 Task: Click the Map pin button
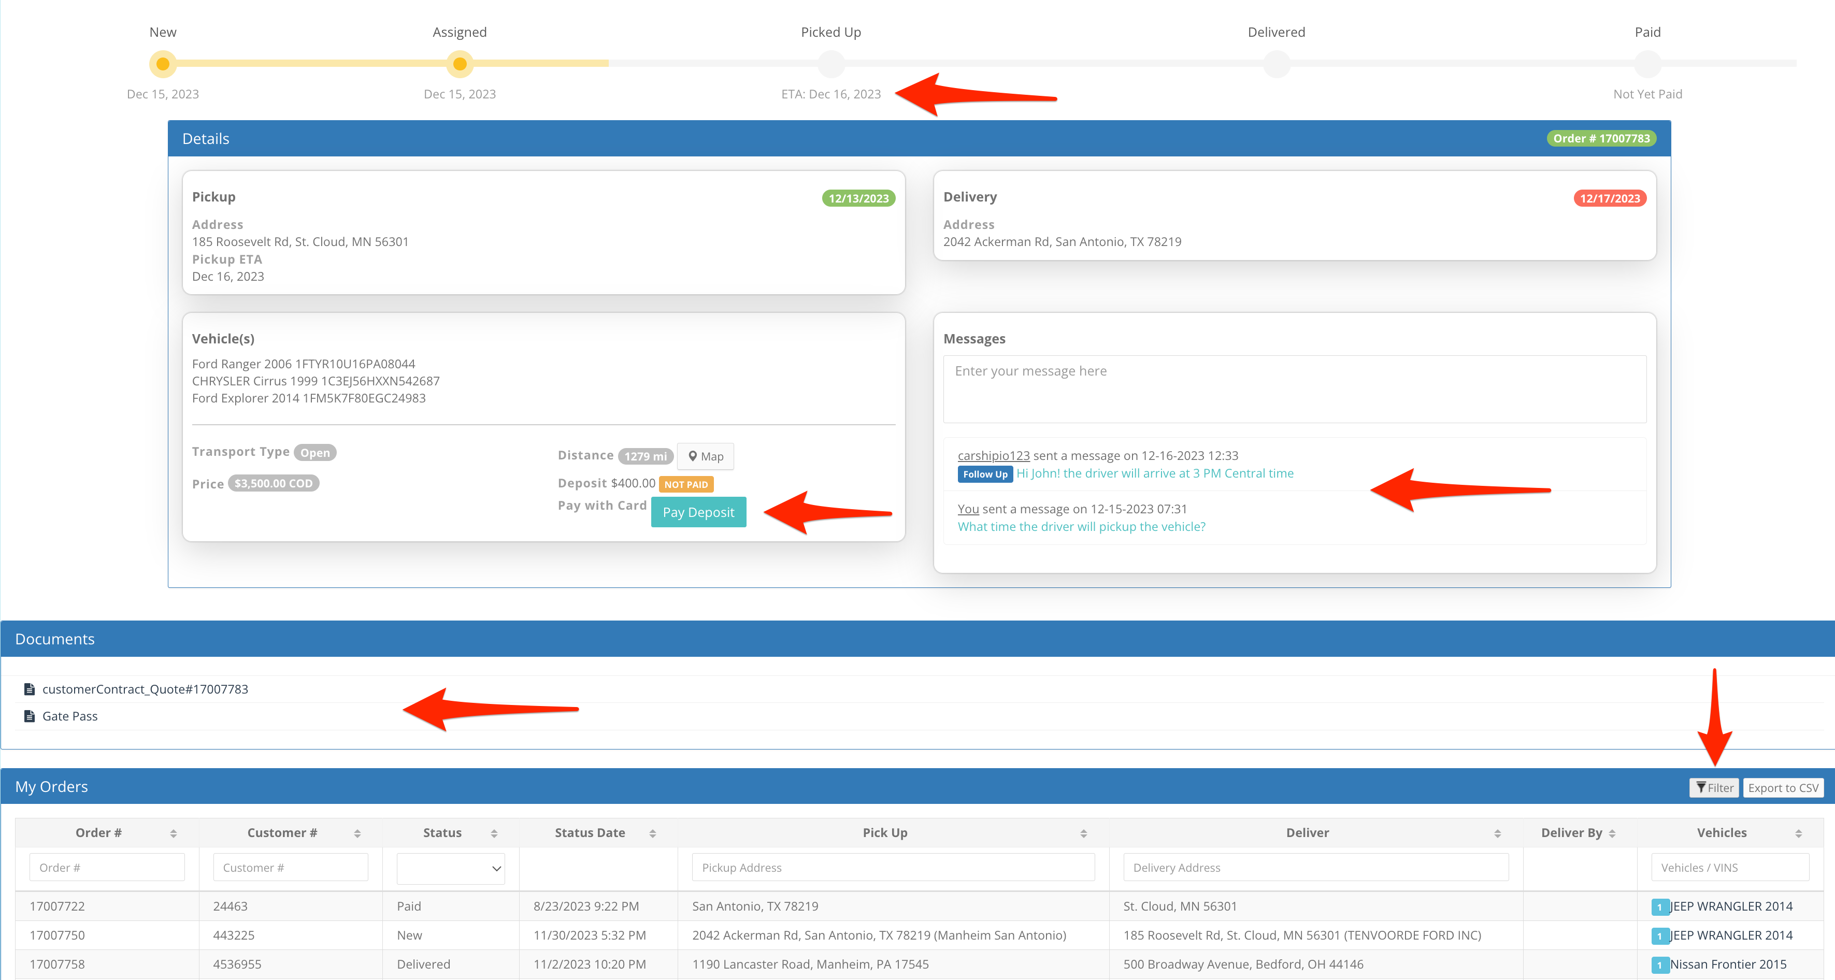pos(705,456)
